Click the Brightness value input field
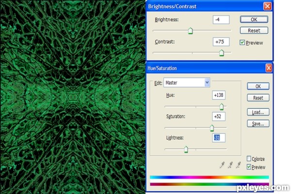This screenshot has width=291, height=194. point(221,20)
